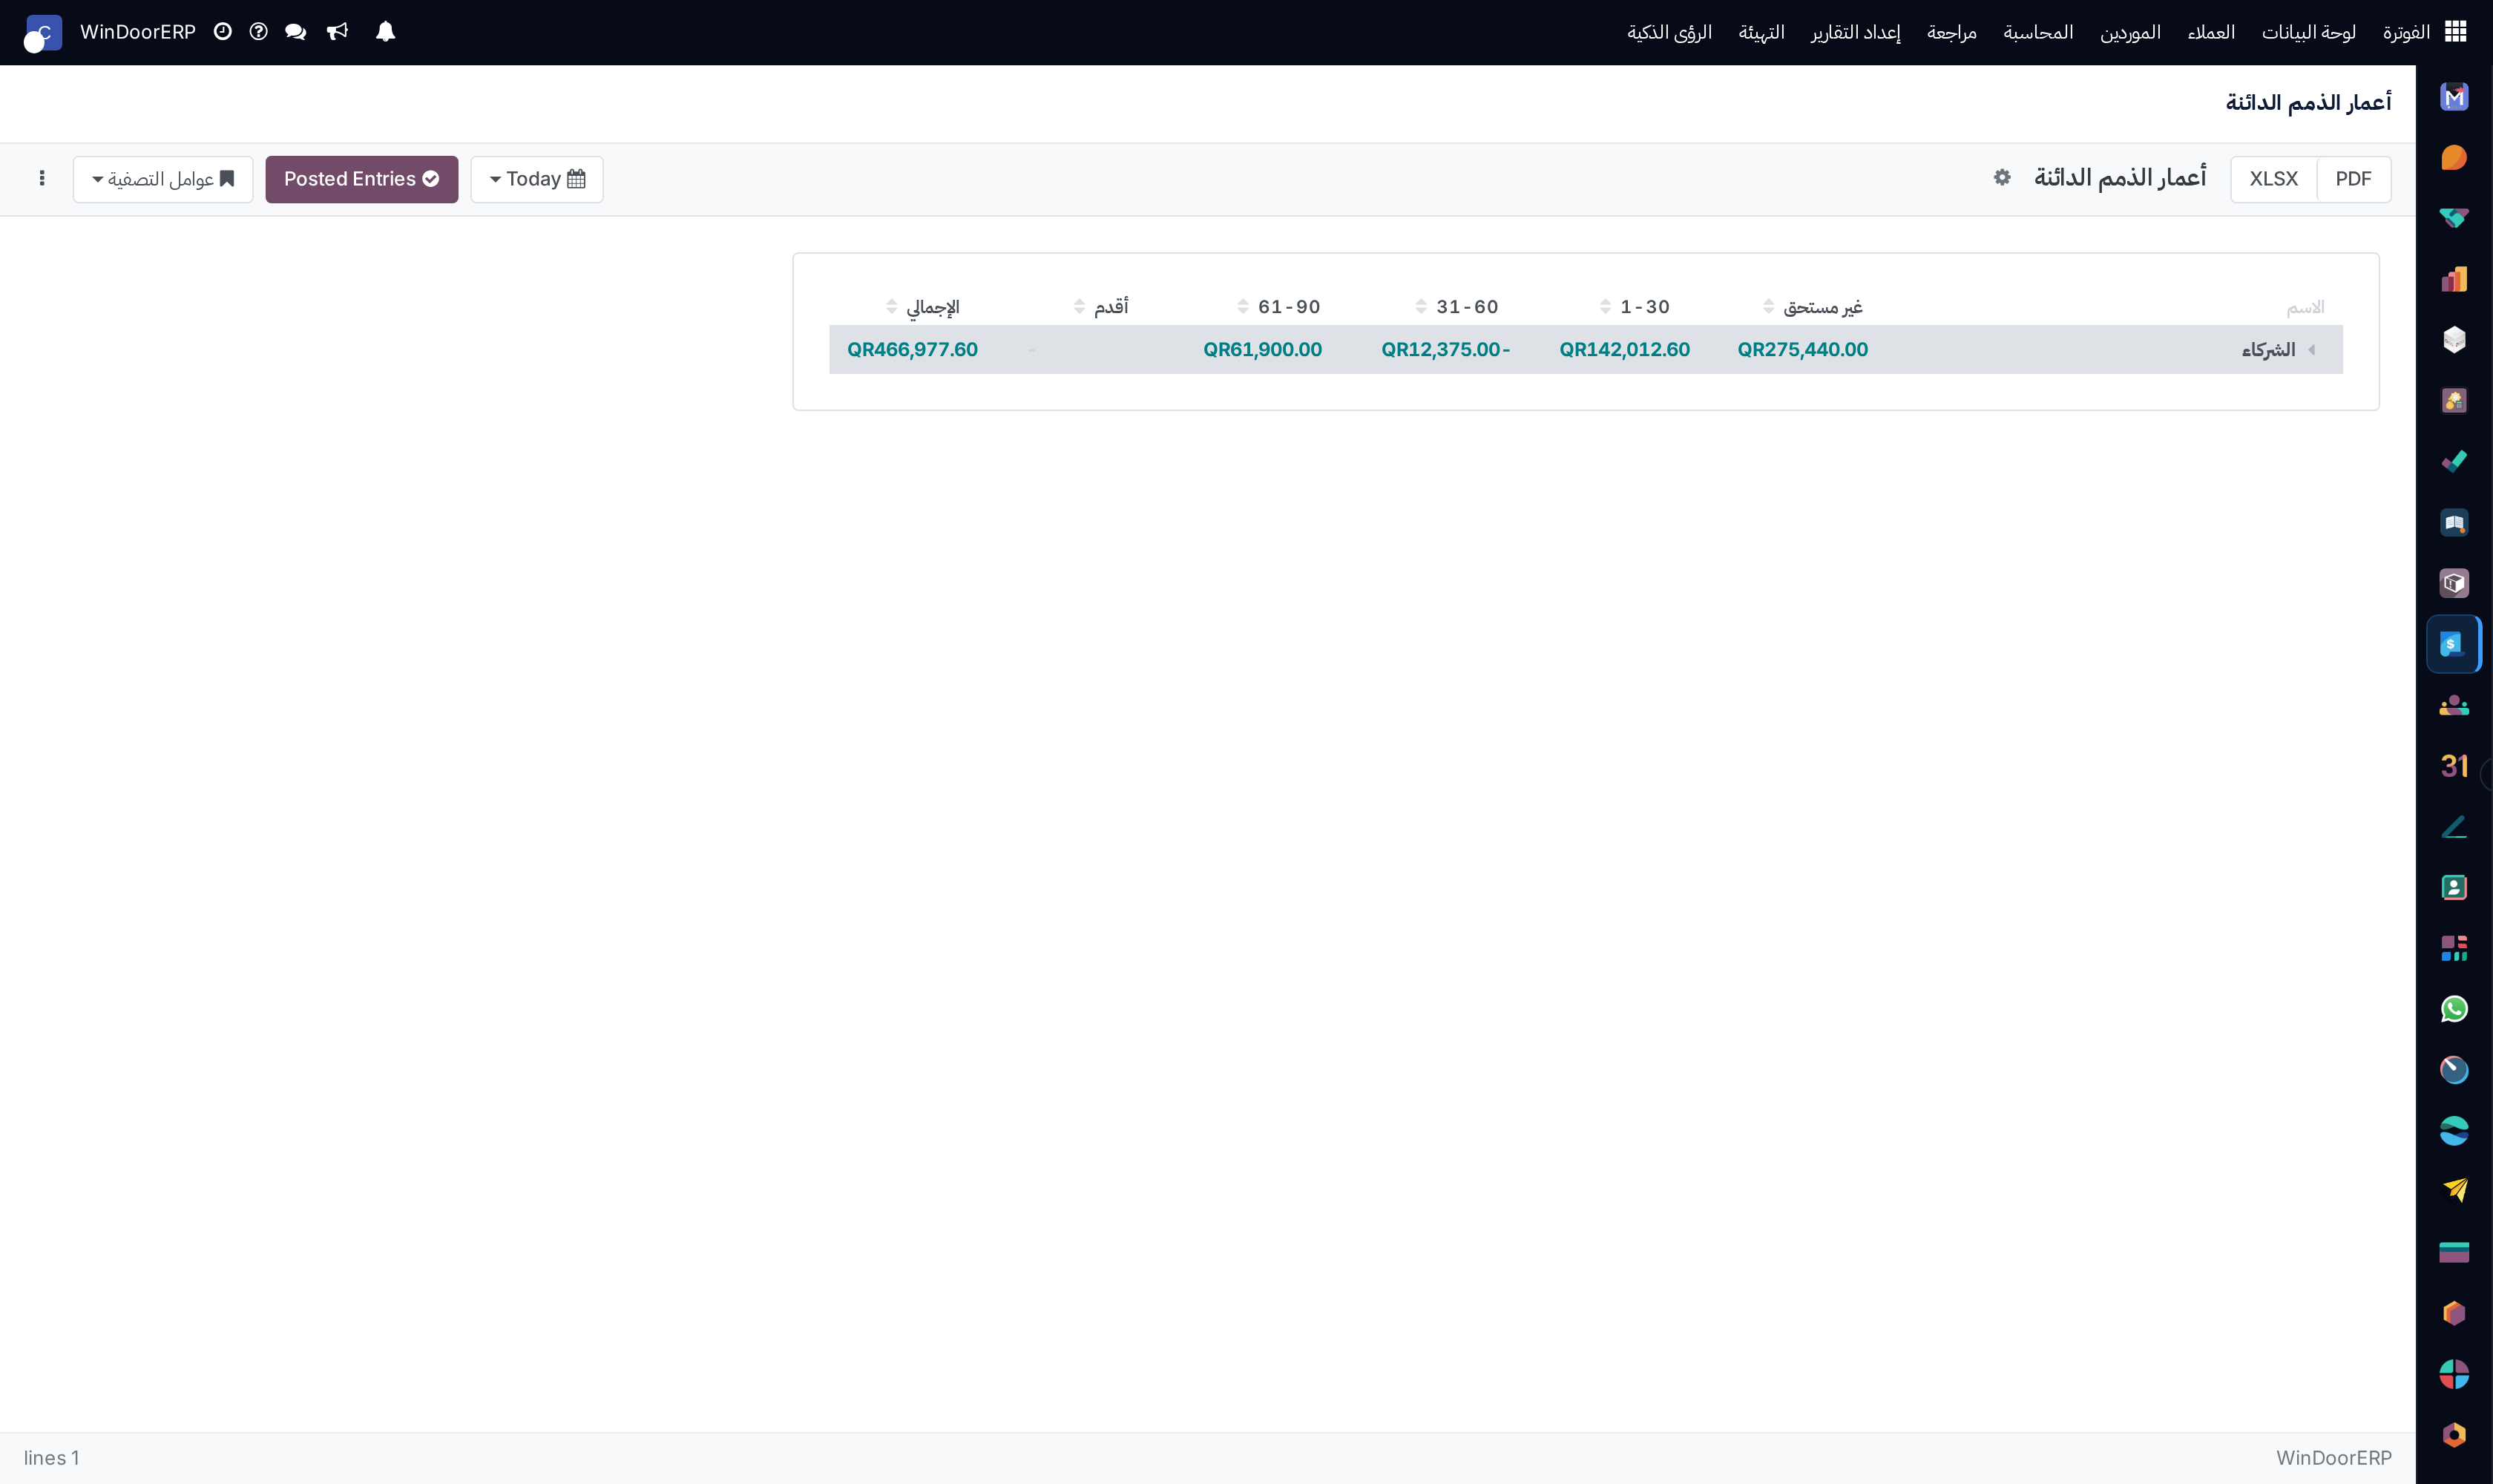Image resolution: width=2493 pixels, height=1484 pixels.
Task: Open the orange hexagon-ring app icon
Action: [x=2454, y=1435]
